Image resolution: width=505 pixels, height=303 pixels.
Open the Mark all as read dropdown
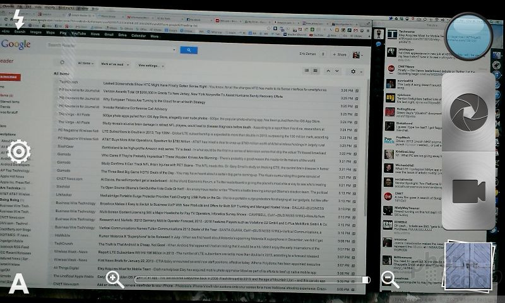tap(115, 64)
